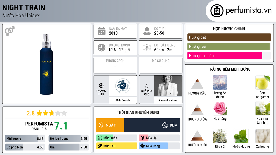Click the Alexandra Monet perfumer name
Viewport: 276px width, 155px height.
[168, 100]
